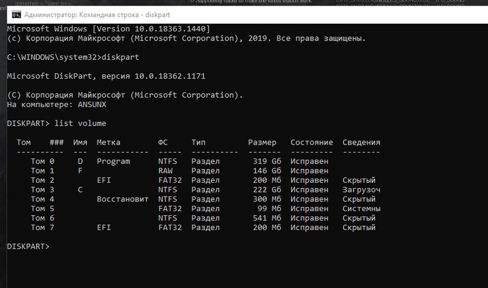Click 'Том 7' row label

[x=43, y=227]
